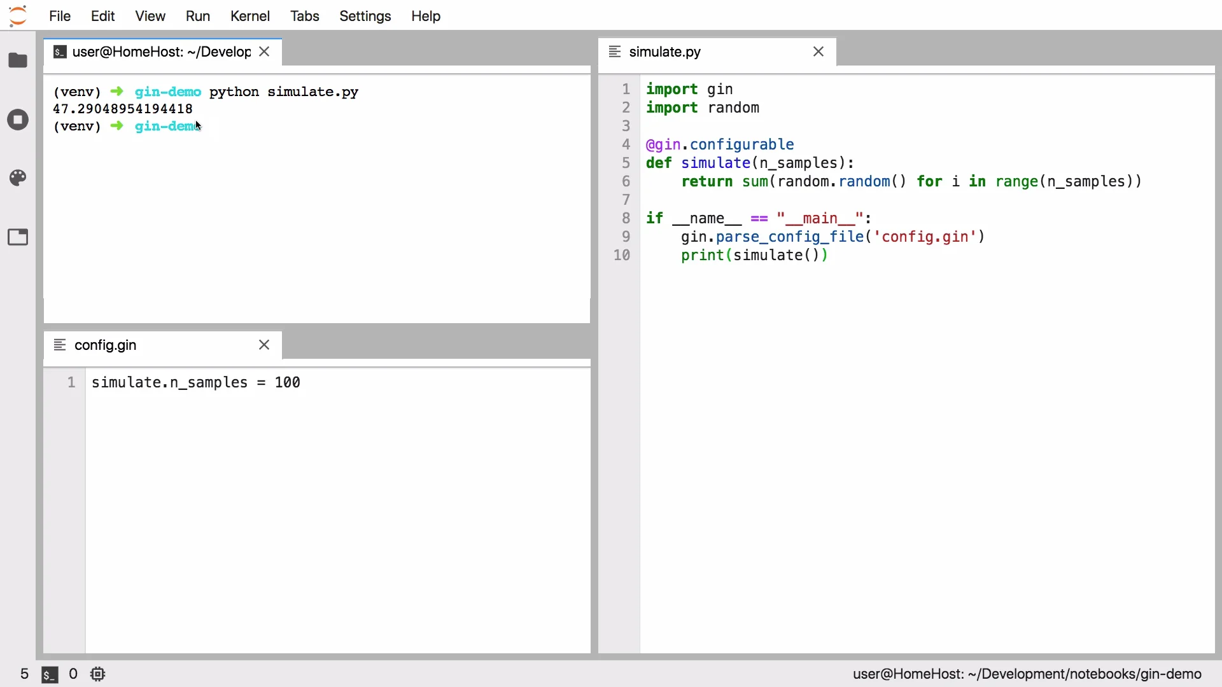Open the Running Terminals and Kernels icon
This screenshot has width=1222, height=687.
pos(18,120)
